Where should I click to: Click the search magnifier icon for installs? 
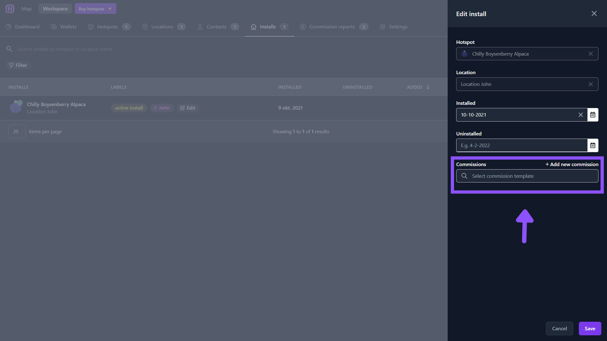click(x=9, y=49)
